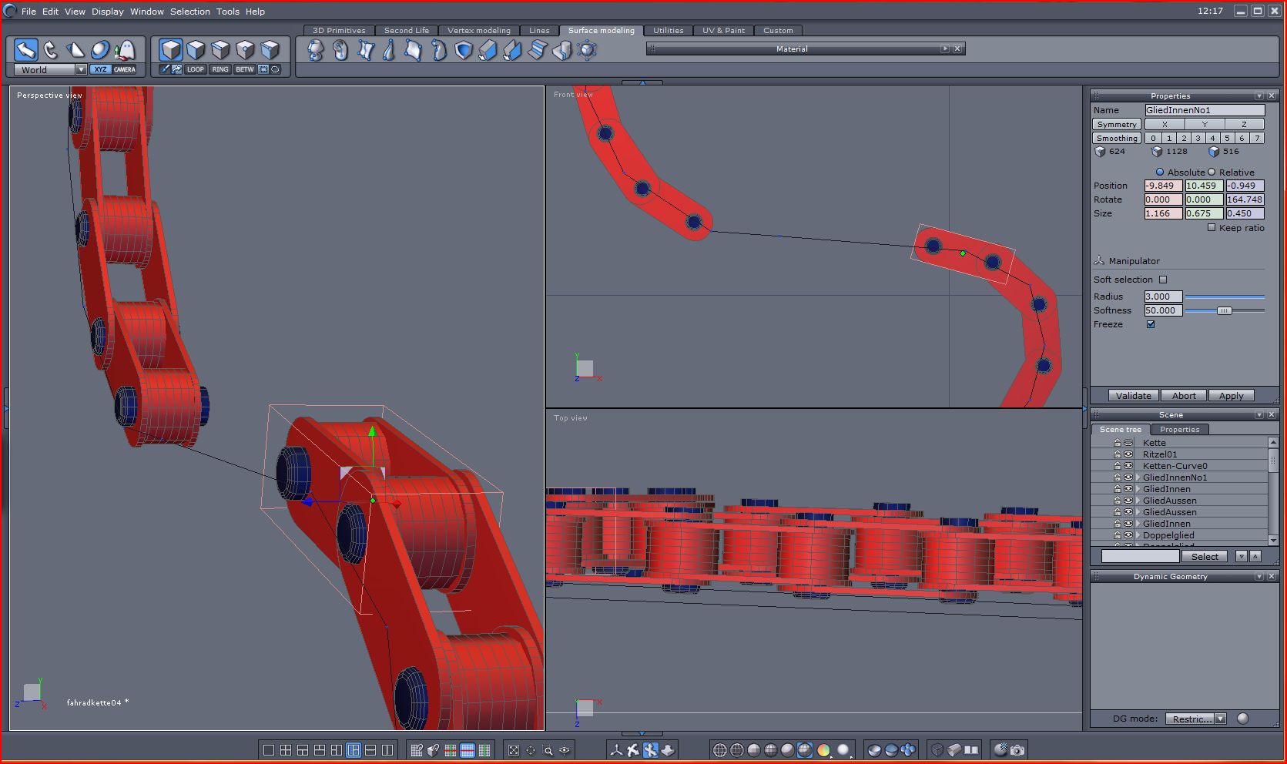
Task: Click the Apply button
Action: [1232, 396]
